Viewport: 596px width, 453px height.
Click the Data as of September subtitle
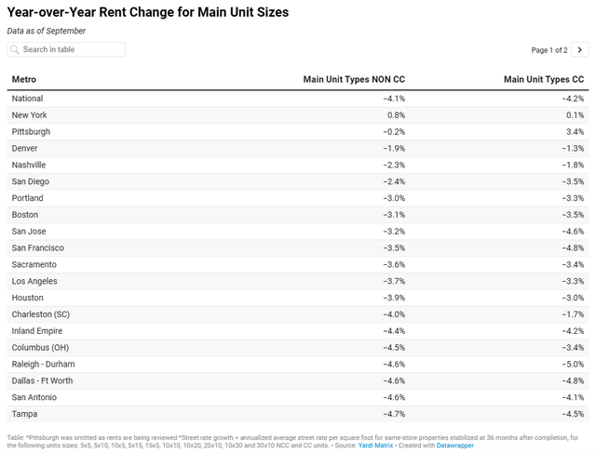[46, 31]
